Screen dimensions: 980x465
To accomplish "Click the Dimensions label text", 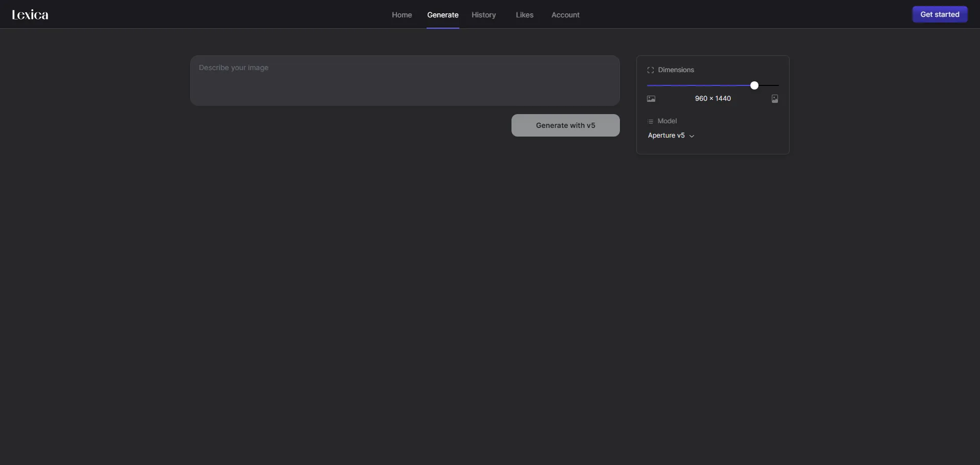I will click(676, 70).
